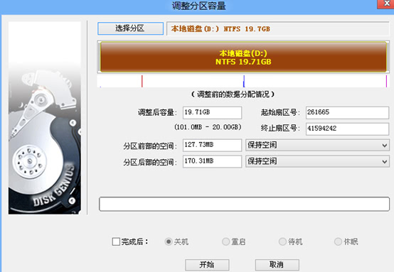The height and width of the screenshot is (272, 394).
Task: Choose the 休眠 radio option
Action: tap(338, 241)
